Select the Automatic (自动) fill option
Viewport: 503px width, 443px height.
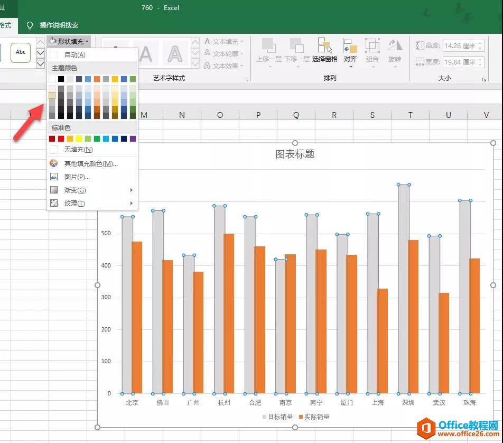(x=74, y=55)
